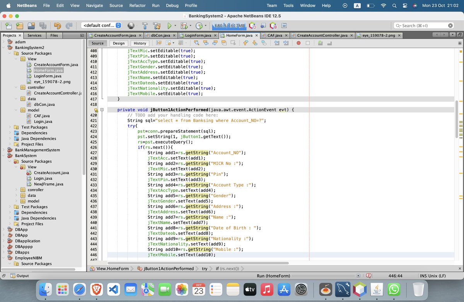Open the Refactor menu
The width and height of the screenshot is (464, 302).
click(137, 5)
